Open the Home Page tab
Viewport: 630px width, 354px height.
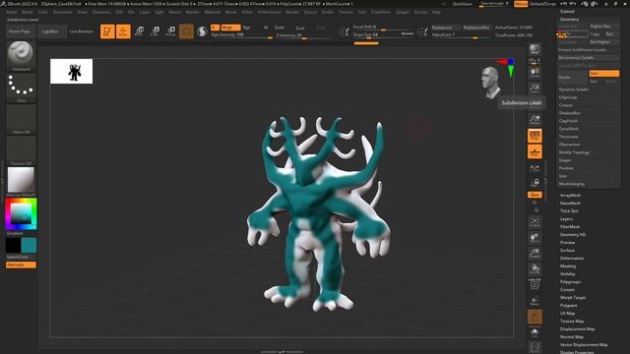tap(20, 31)
